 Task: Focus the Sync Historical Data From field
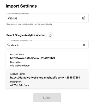tap(47, 18)
